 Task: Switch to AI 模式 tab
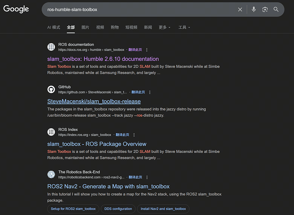(54, 28)
